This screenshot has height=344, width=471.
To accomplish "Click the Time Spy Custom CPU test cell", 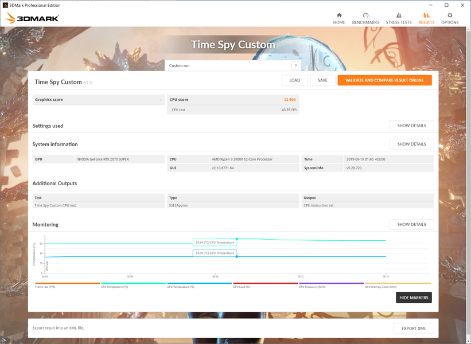I will pos(99,205).
